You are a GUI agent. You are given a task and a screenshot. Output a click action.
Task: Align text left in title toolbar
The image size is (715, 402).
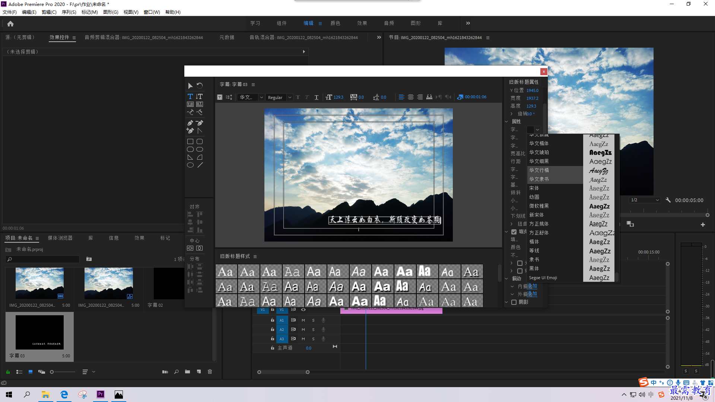(401, 97)
